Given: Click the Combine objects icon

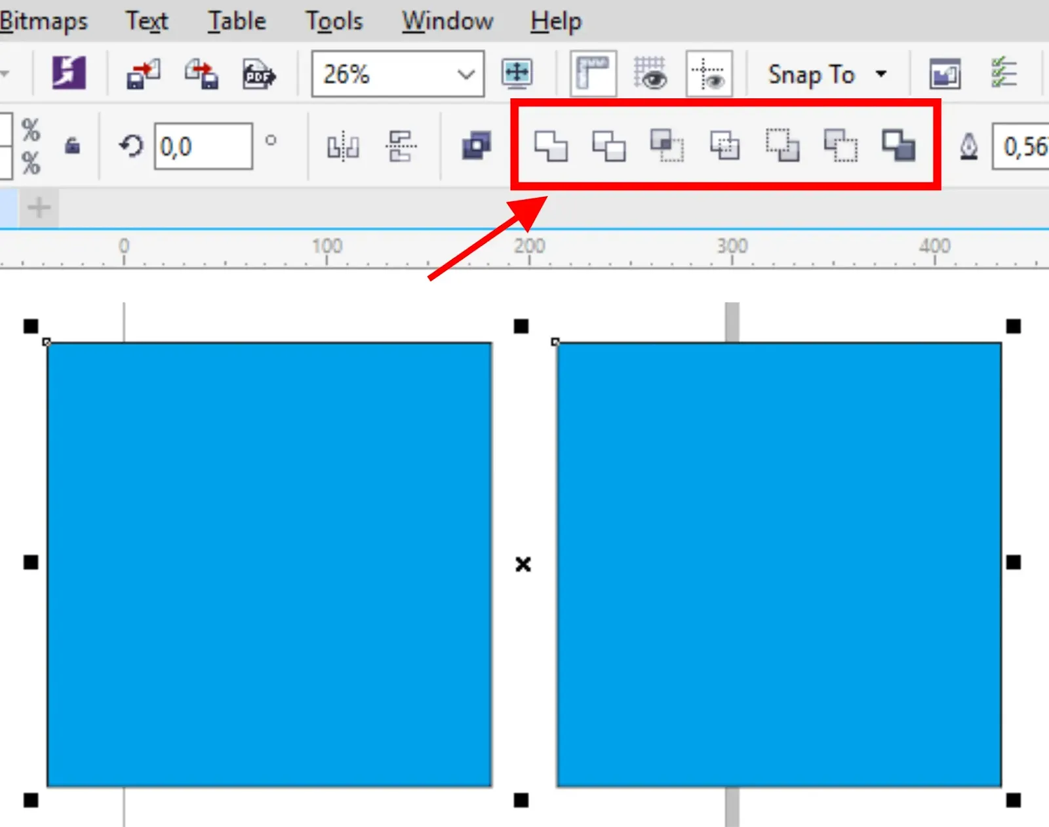Looking at the screenshot, I should click(x=477, y=146).
